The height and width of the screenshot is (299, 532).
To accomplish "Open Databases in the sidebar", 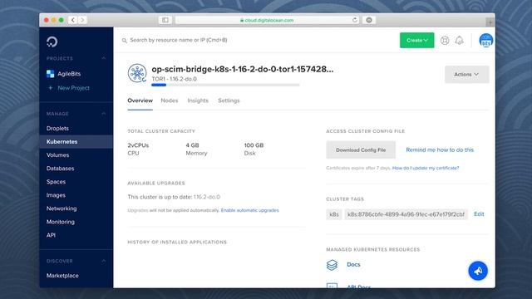I will (60, 168).
